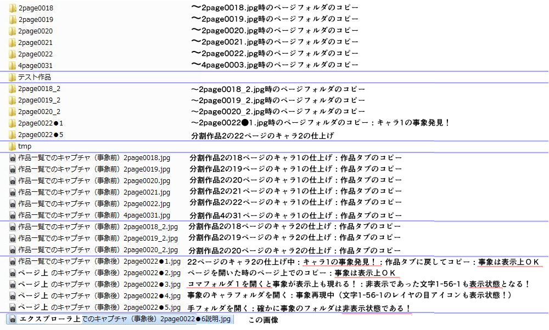This screenshot has height=330, width=549.
Task: Select file name ending (事象後) 2page0022●4.jpg
Action: [x=99, y=296]
